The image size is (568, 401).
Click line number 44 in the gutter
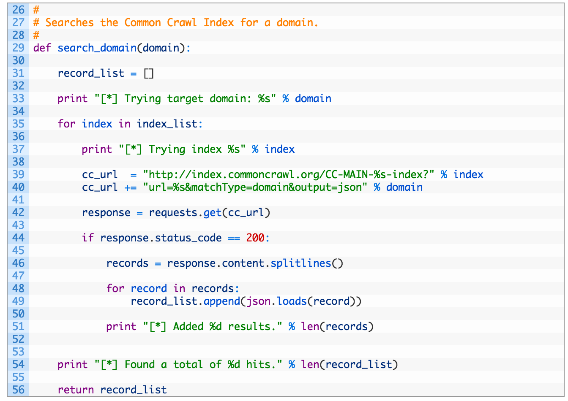[18, 238]
